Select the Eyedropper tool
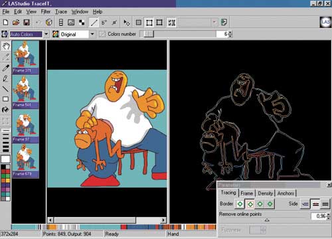 click(x=6, y=68)
